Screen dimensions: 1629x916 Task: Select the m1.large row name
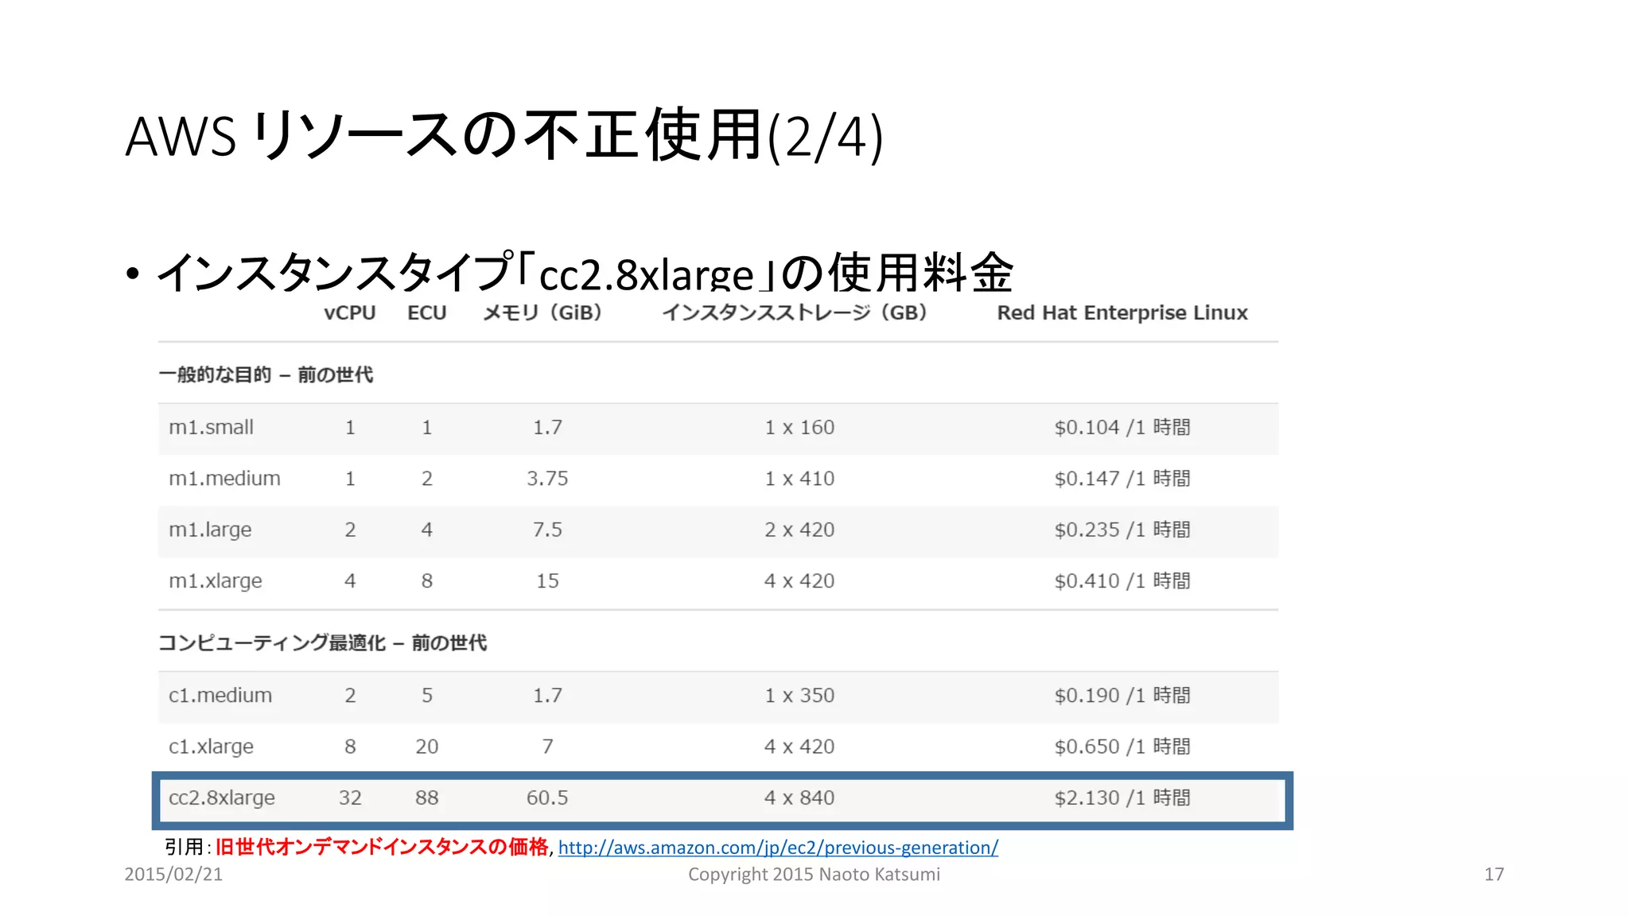(x=210, y=530)
